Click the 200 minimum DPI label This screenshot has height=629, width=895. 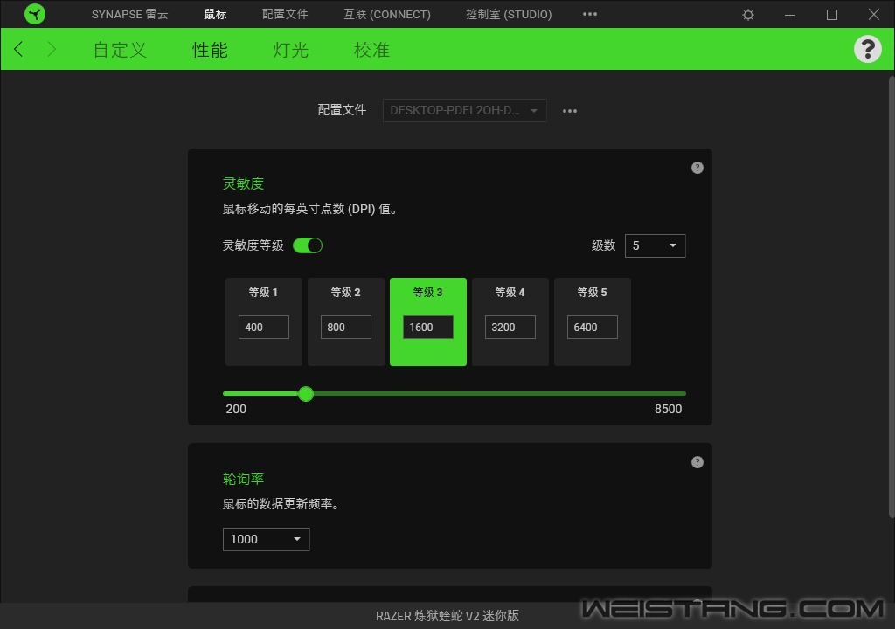[236, 409]
